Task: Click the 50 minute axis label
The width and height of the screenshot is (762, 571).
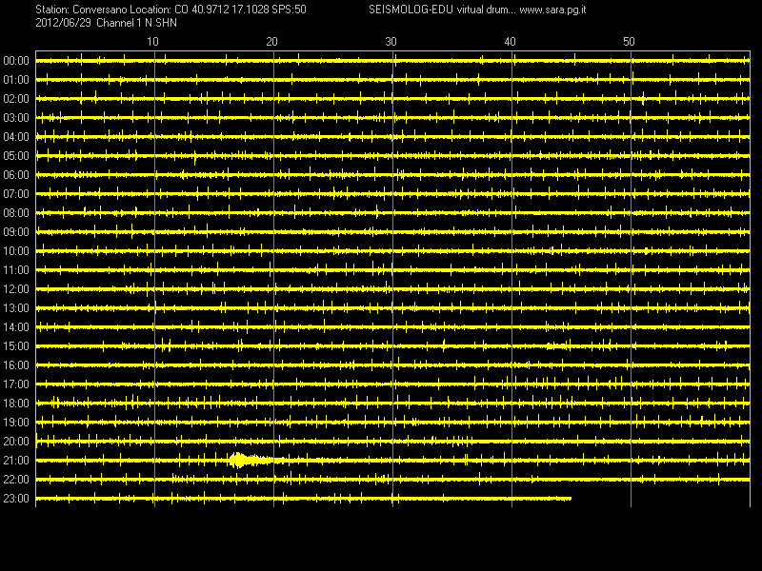Action: (629, 42)
